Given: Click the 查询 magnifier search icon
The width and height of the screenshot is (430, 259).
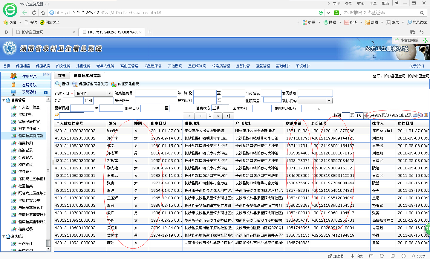Looking at the screenshot, I should tap(58, 84).
